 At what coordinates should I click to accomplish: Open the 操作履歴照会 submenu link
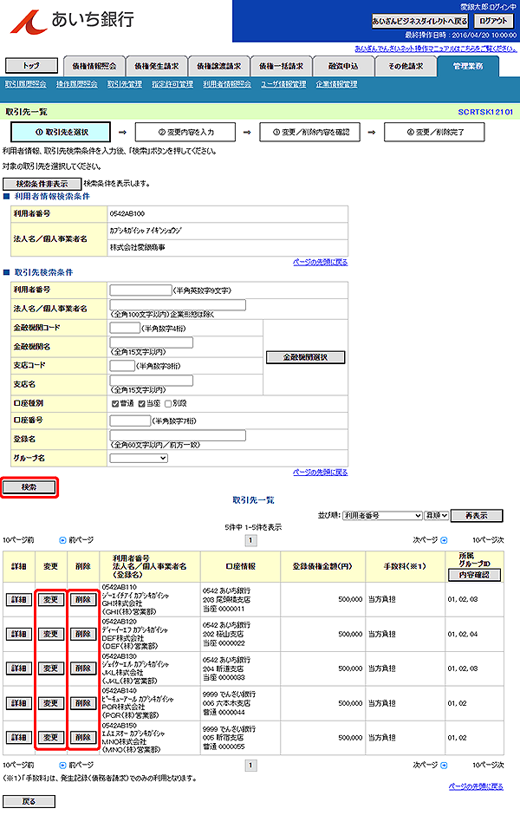(x=77, y=84)
